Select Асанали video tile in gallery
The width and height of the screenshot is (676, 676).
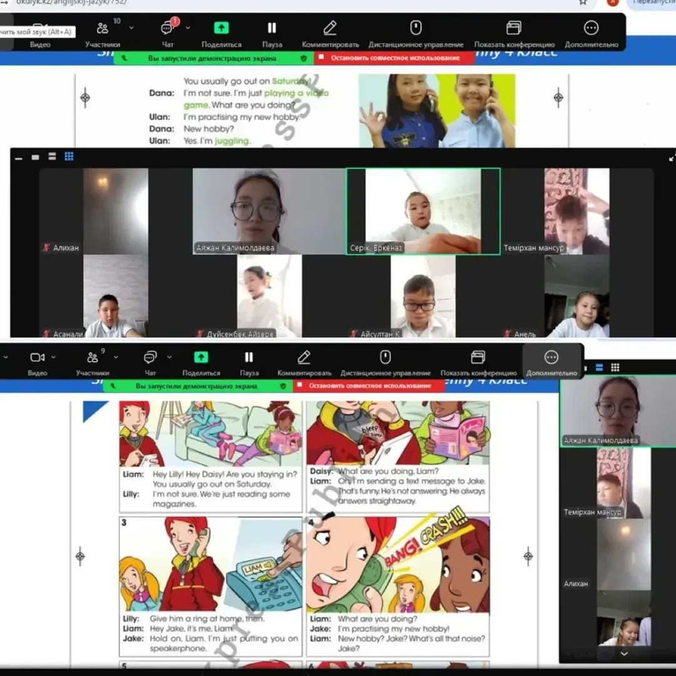pyautogui.click(x=116, y=296)
